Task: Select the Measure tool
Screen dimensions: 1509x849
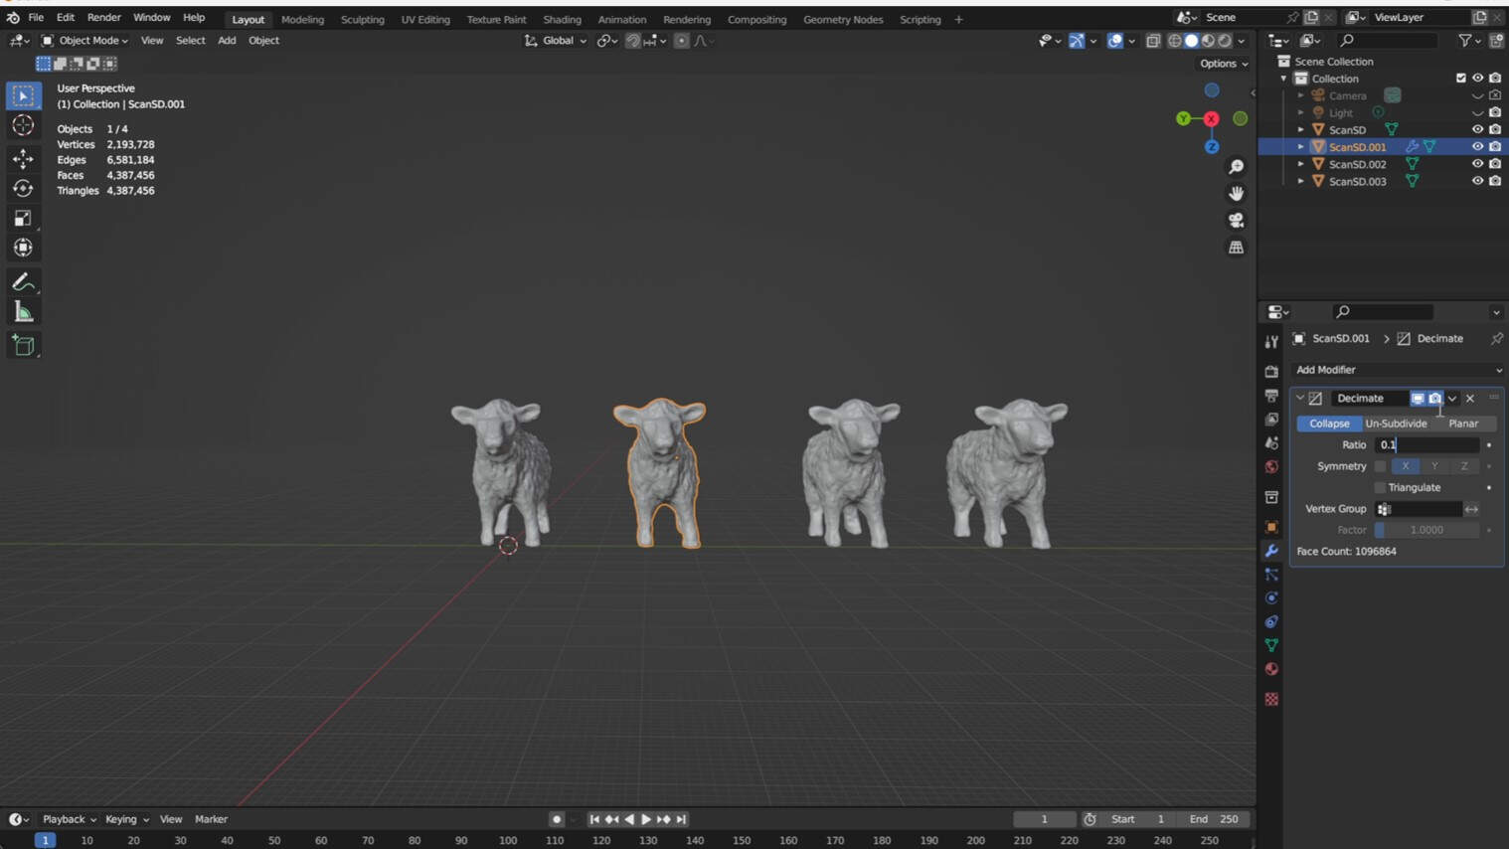Action: 23,312
